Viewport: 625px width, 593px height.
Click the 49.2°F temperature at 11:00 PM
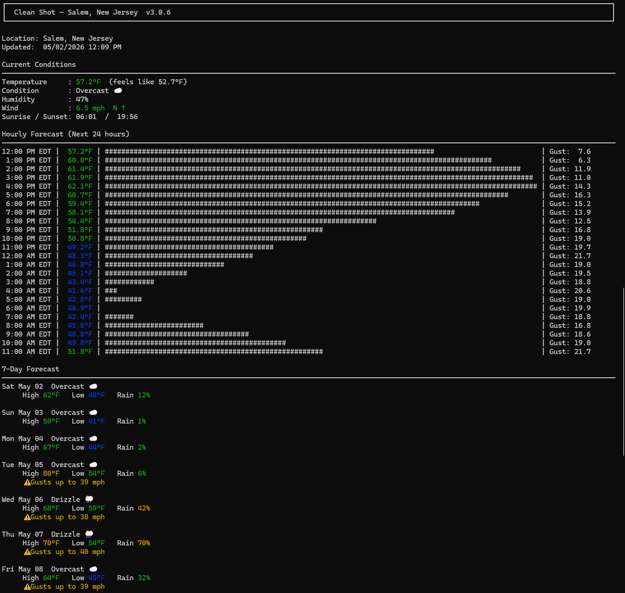[80, 247]
